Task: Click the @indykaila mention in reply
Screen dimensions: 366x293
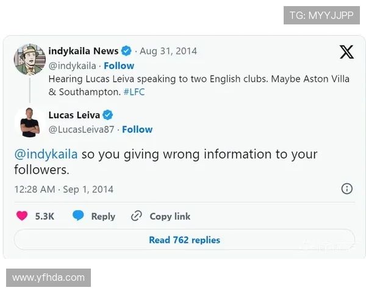Action: [x=46, y=154]
